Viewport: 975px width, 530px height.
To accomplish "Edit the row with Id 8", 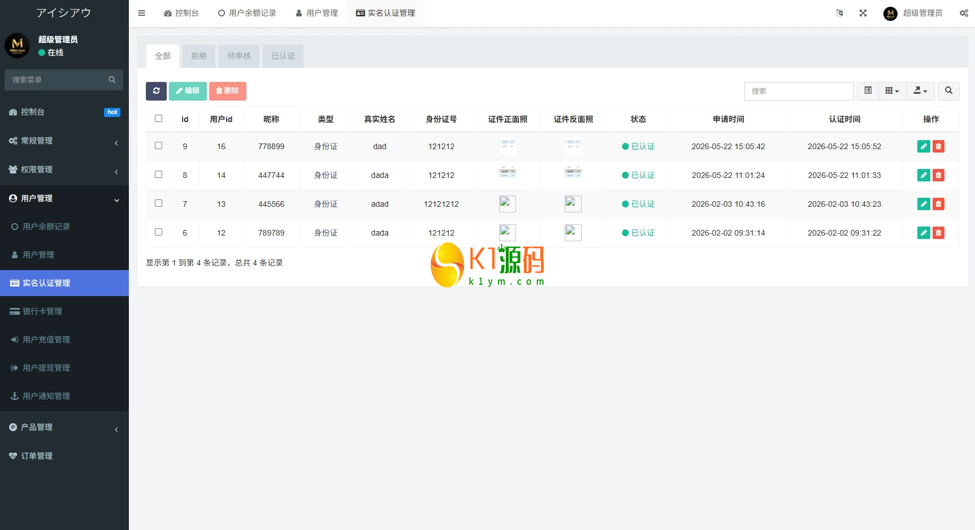I will 924,175.
